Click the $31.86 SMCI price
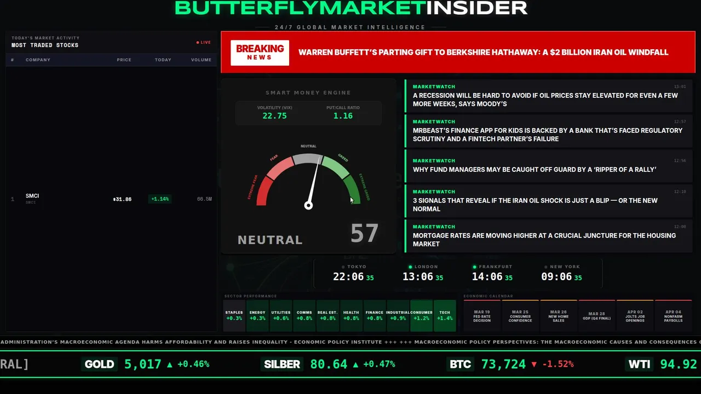Image resolution: width=701 pixels, height=394 pixels. tap(122, 199)
